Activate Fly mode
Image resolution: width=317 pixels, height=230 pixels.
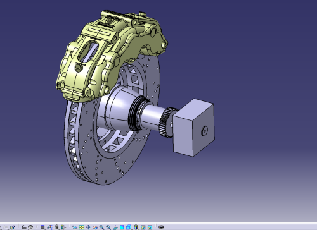coord(75,227)
